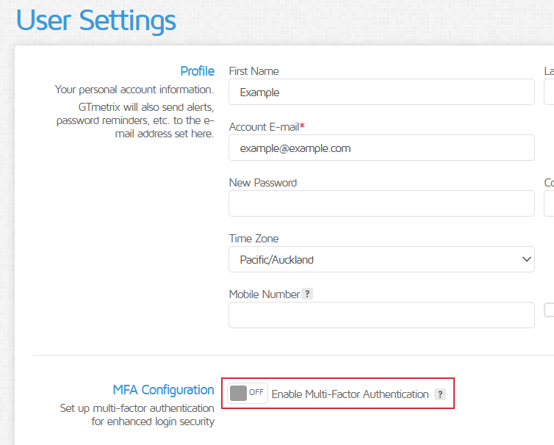The image size is (554, 445).
Task: Click the chevron arrow in the Time Zone selector
Action: point(526,259)
